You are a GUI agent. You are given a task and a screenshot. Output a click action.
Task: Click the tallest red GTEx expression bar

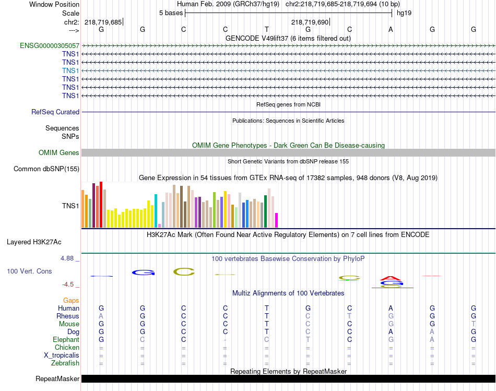click(x=101, y=204)
